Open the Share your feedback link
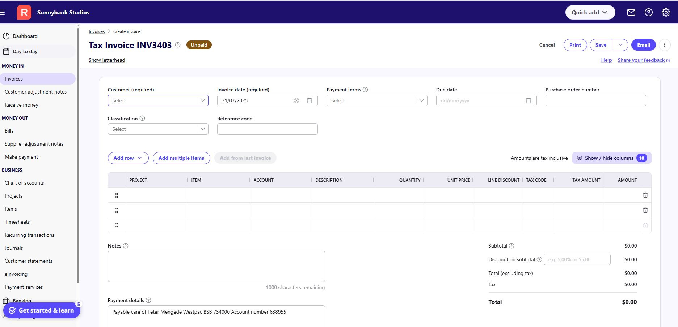The image size is (678, 327). (644, 60)
